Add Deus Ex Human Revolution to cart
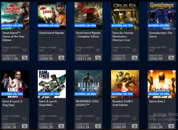Screen dimensions: 178x130 pos(135,58)
